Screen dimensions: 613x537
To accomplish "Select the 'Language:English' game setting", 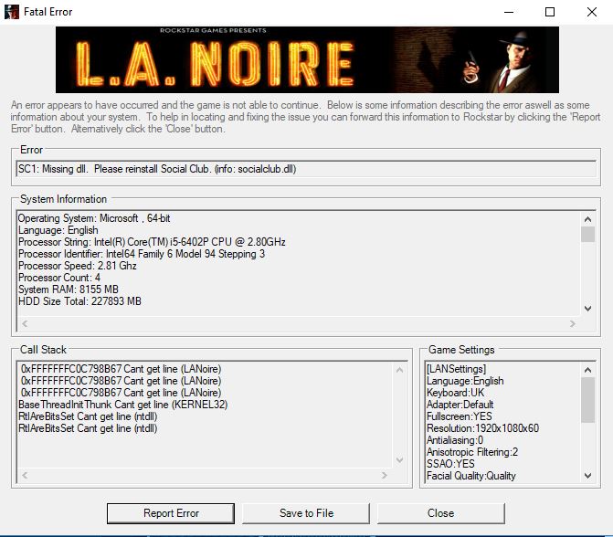I will pos(465,381).
